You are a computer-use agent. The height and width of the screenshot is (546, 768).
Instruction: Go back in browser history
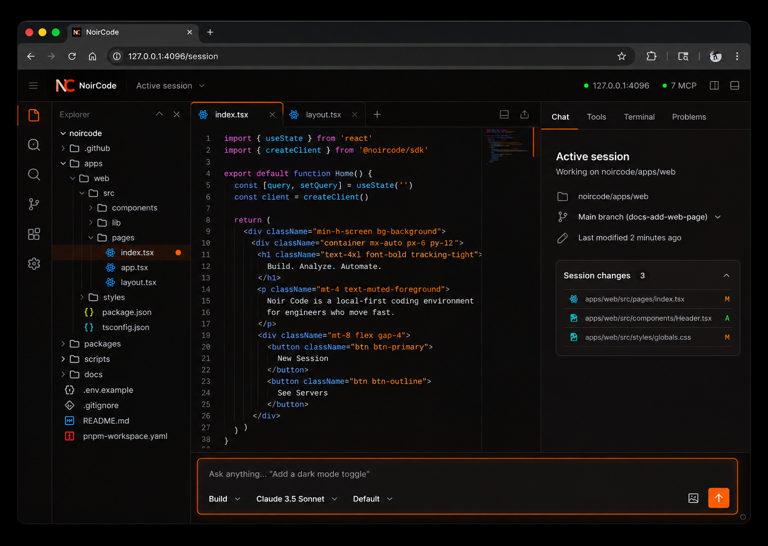click(31, 56)
